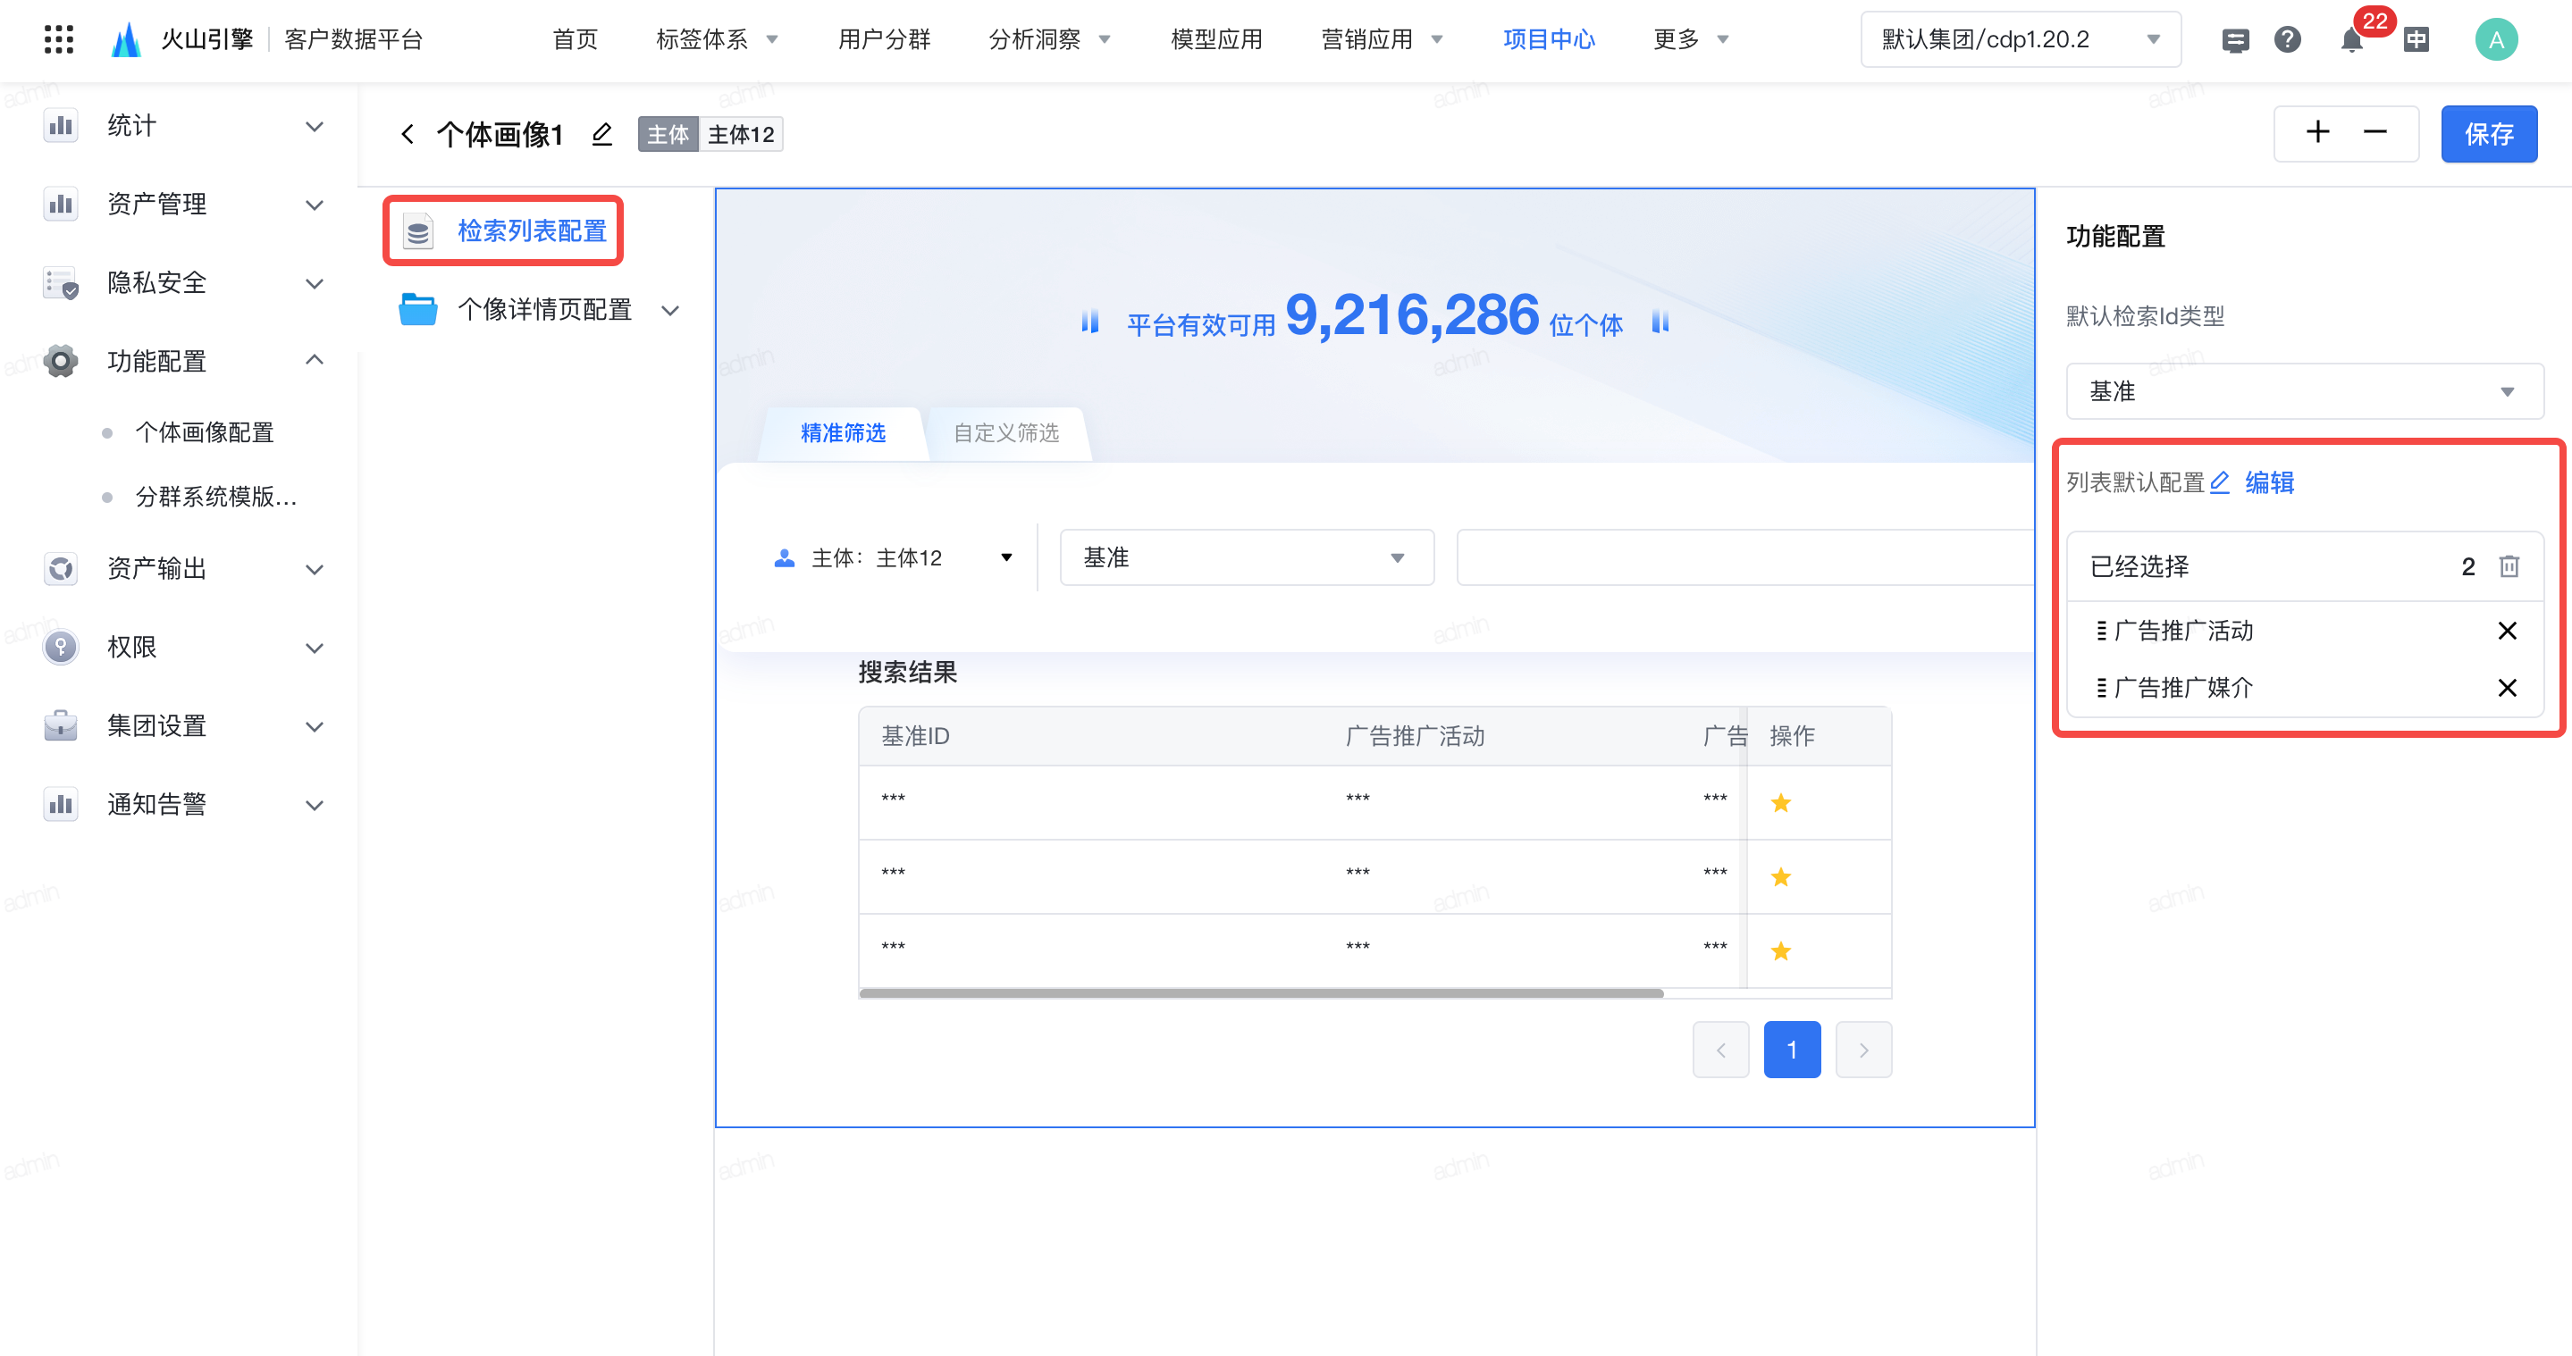The image size is (2572, 1356).
Task: Remove 广告推广活动 with its X
Action: 2507,631
